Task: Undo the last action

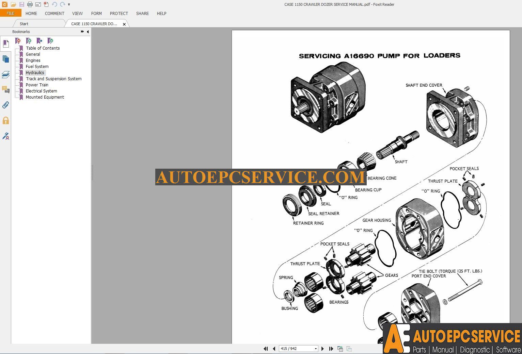Action: 54,4
